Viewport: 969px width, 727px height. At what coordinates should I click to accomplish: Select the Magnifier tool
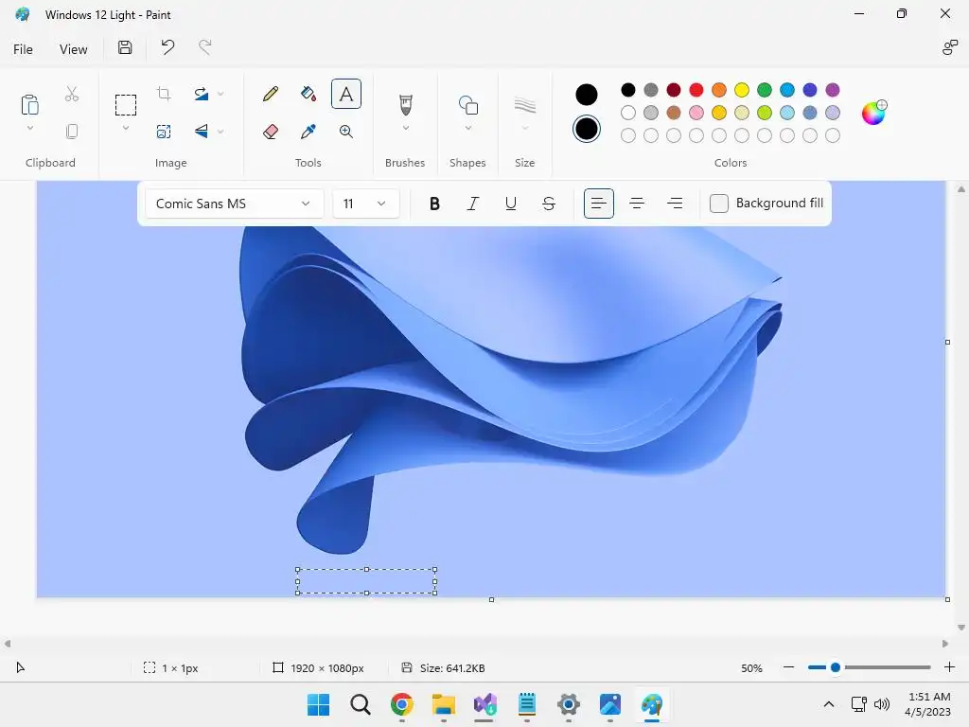click(x=346, y=131)
